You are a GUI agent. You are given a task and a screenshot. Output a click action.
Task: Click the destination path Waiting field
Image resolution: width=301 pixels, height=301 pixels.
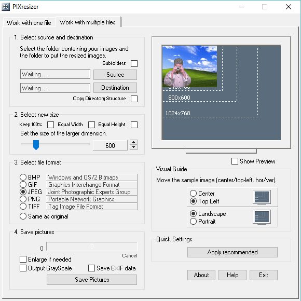(55, 88)
